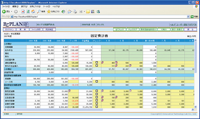The image size is (200, 119).
Task: Open the 表示(V) menu
Action: [24, 6]
